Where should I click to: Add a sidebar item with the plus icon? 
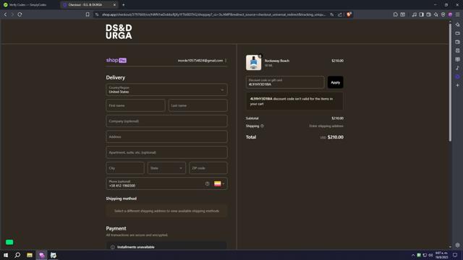[457, 85]
